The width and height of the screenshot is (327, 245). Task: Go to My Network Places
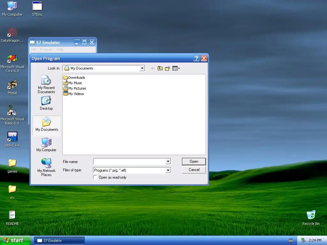[46, 167]
